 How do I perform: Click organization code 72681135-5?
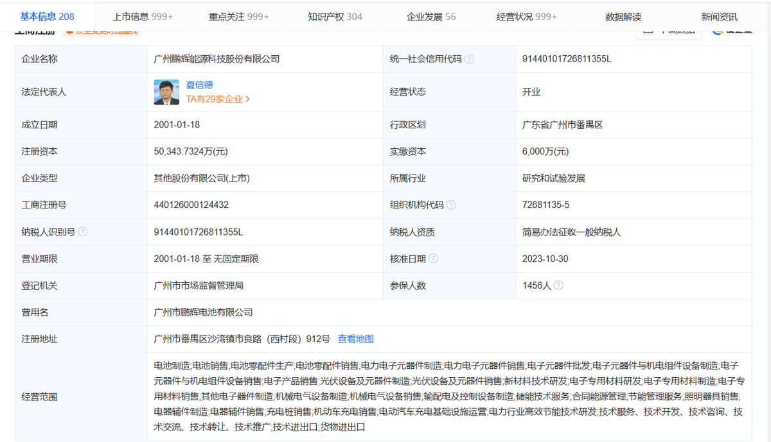point(546,205)
